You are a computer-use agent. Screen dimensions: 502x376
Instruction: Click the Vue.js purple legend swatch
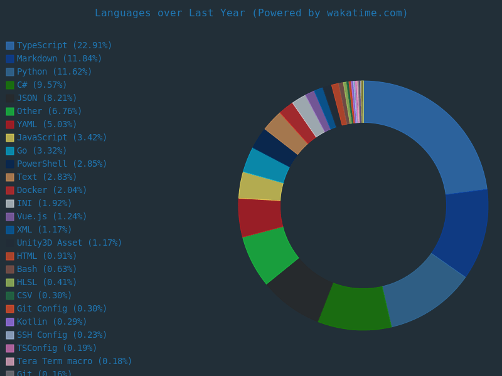(x=10, y=217)
